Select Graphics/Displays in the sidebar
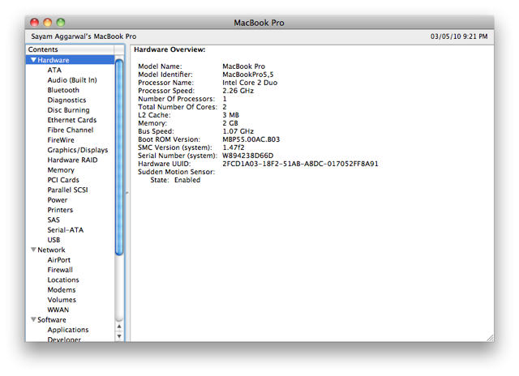This screenshot has width=519, height=376. 77,150
